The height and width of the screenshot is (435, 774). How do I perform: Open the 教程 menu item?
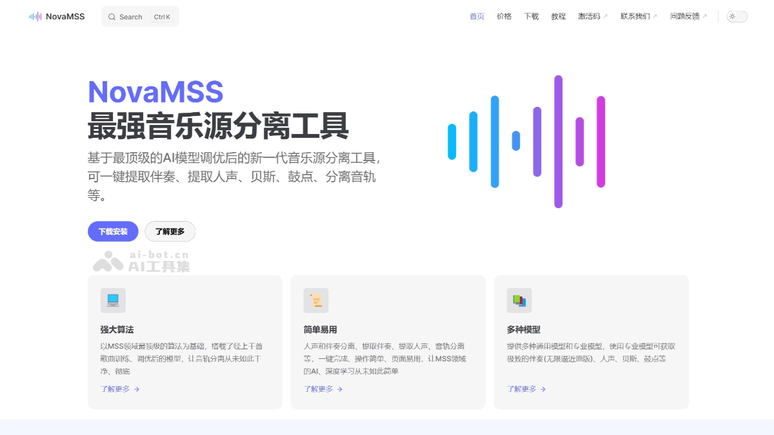coord(558,16)
